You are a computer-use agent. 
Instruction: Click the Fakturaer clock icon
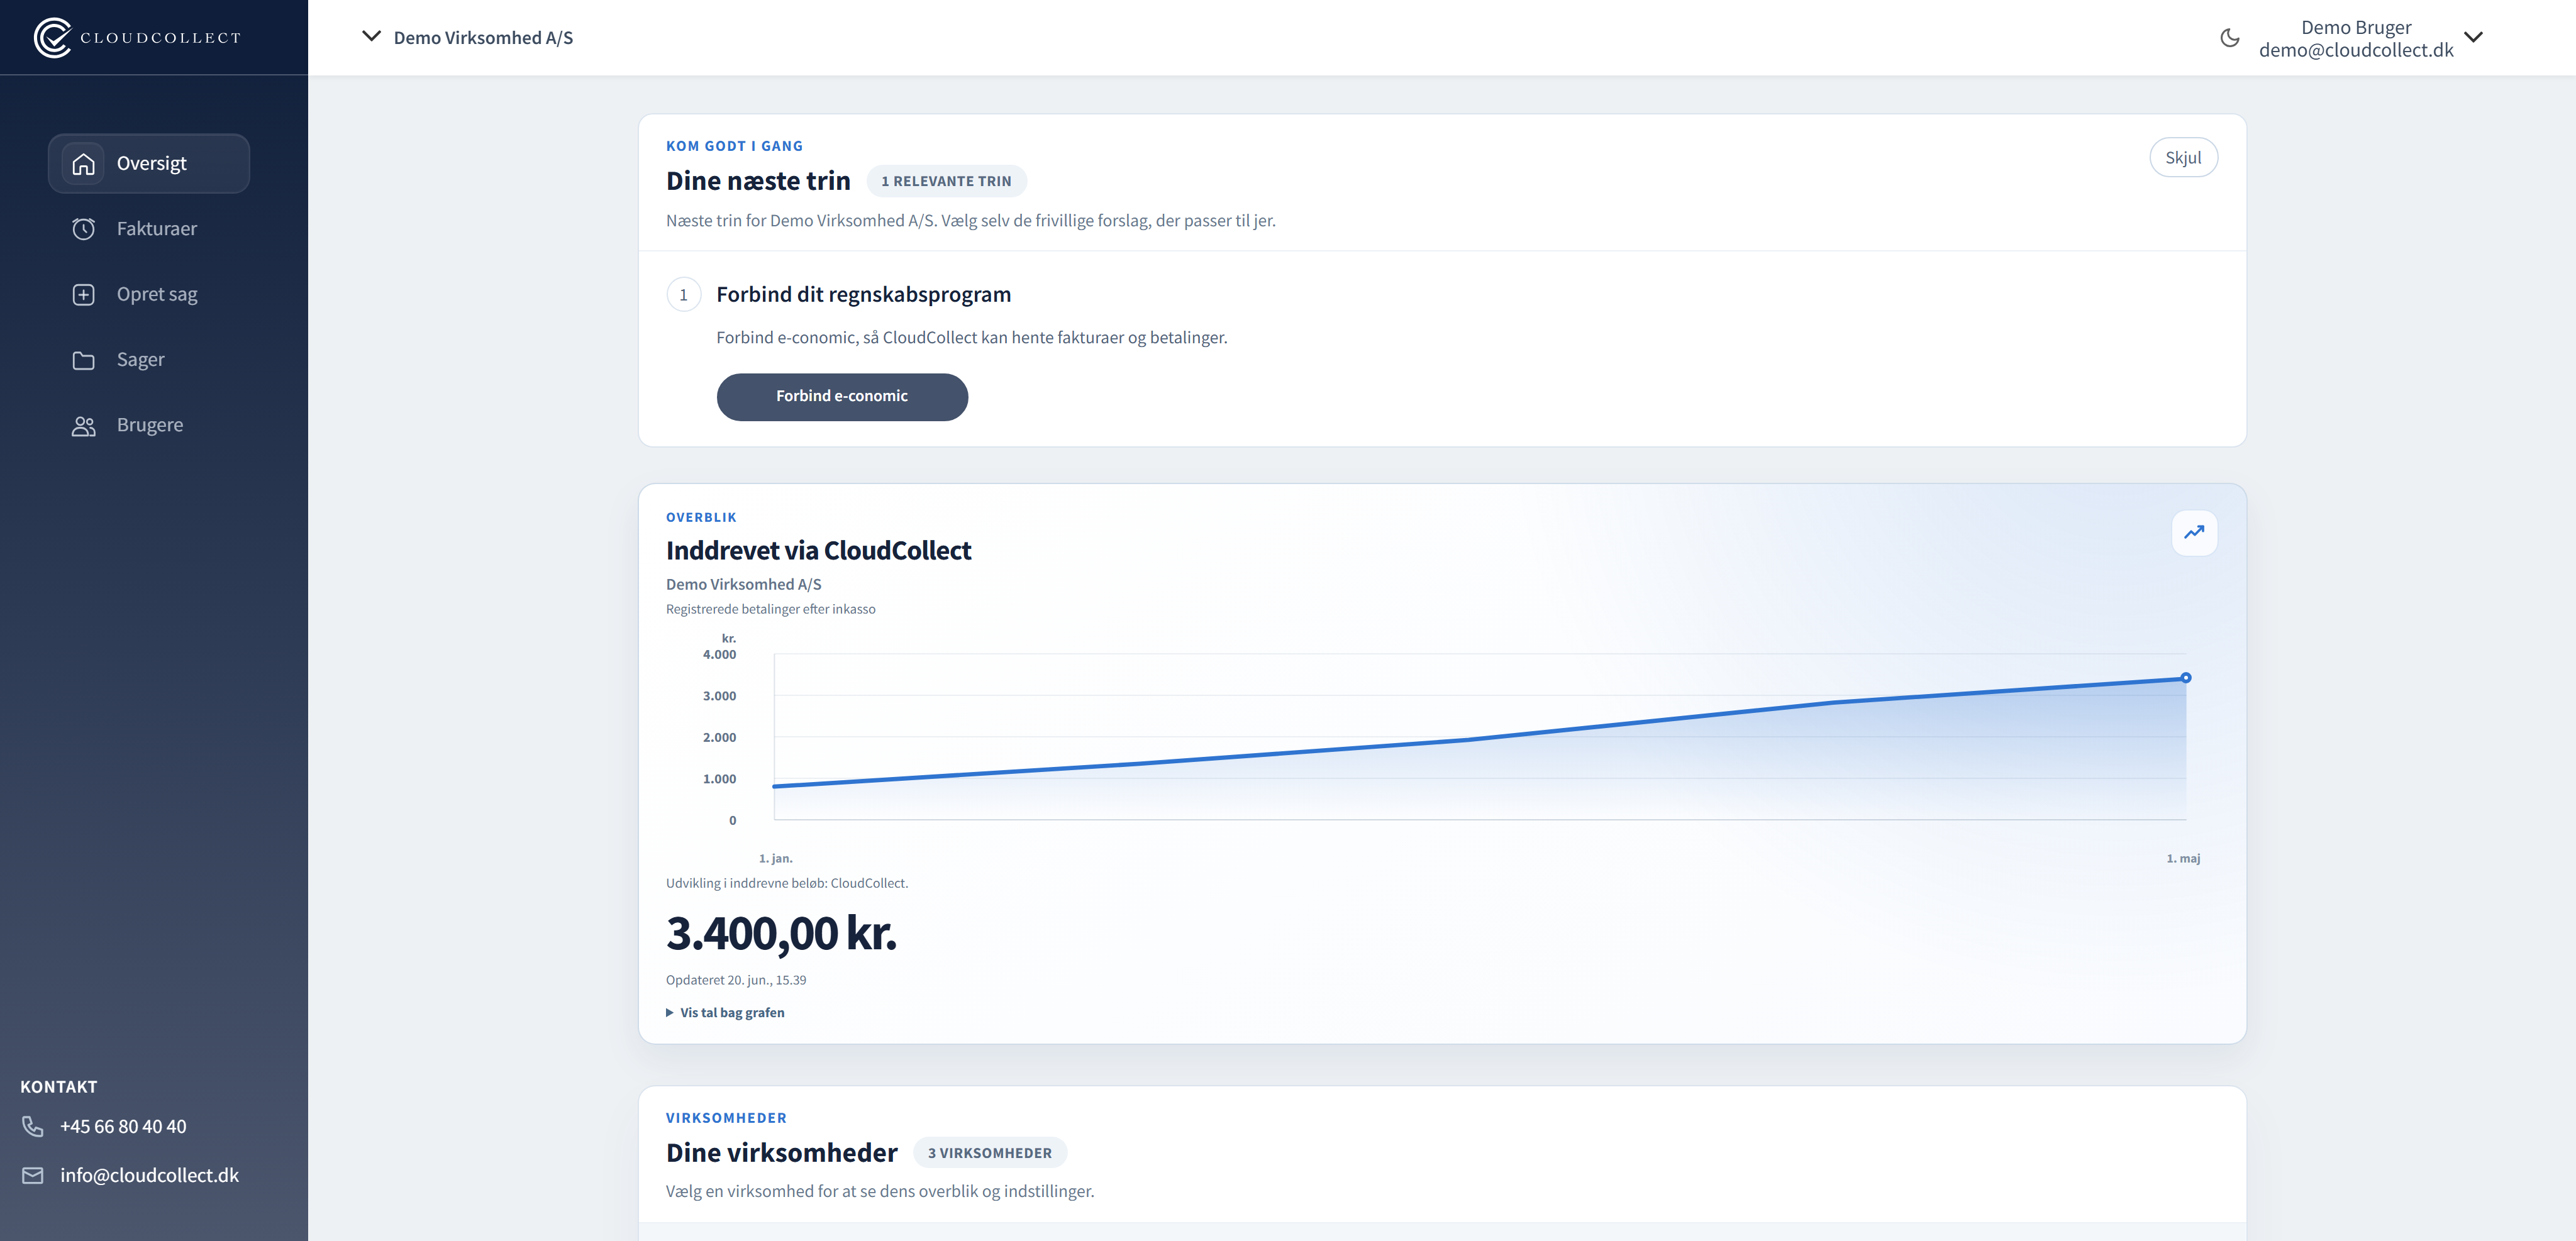[84, 229]
